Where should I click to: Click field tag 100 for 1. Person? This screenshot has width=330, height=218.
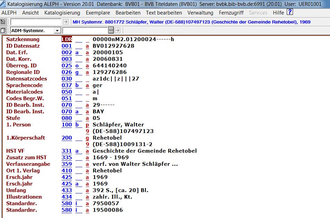coord(66,125)
